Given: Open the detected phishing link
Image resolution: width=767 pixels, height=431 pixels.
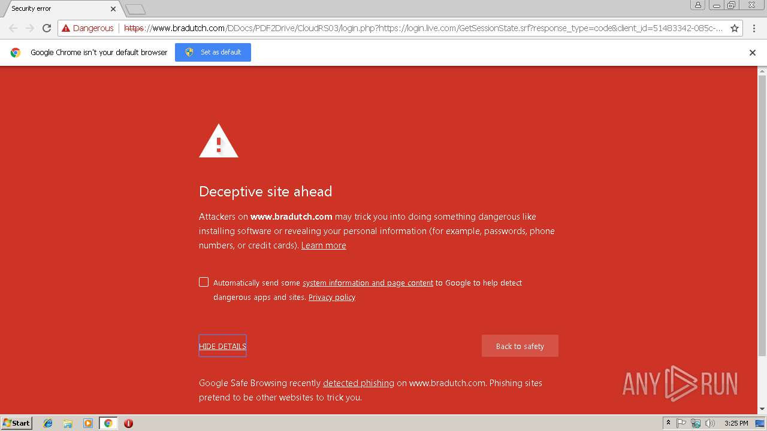Looking at the screenshot, I should [x=358, y=383].
